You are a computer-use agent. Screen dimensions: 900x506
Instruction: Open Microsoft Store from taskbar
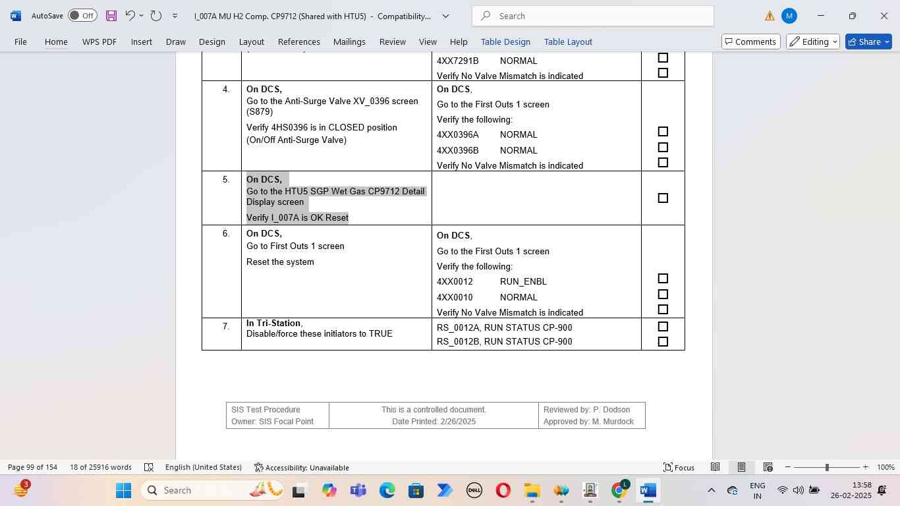[416, 490]
